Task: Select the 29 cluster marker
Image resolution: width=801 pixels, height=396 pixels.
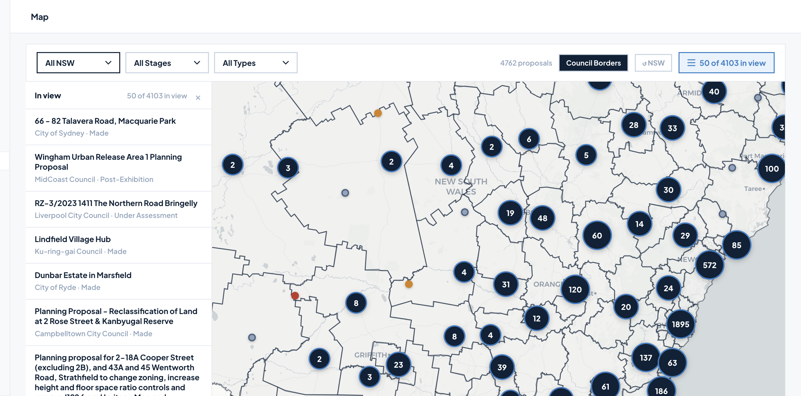Action: tap(685, 235)
